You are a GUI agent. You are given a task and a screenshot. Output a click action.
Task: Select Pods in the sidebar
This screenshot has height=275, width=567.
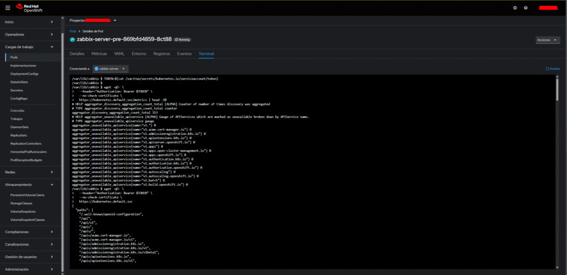point(32,58)
